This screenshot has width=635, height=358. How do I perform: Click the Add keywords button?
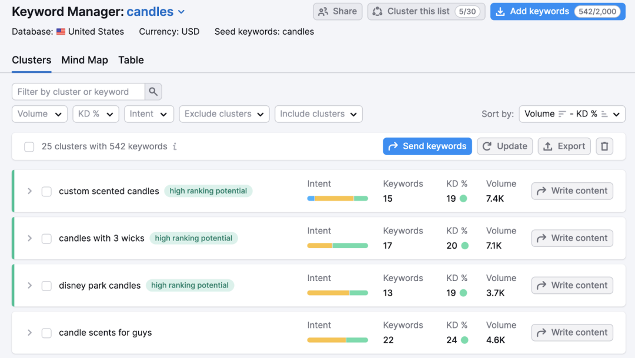[557, 11]
